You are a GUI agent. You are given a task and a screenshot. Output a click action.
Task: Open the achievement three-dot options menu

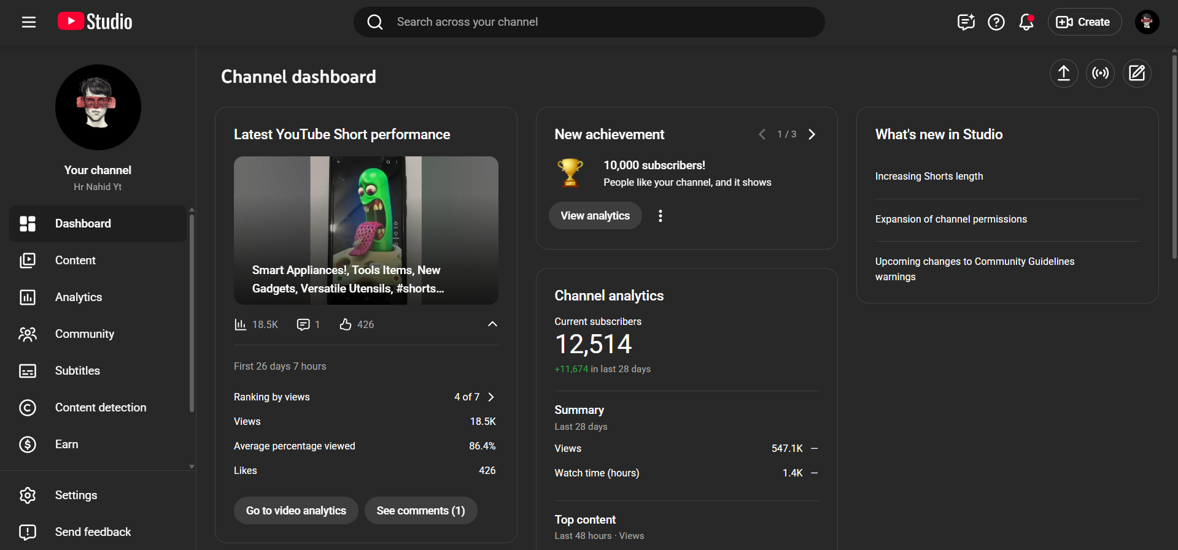tap(661, 216)
